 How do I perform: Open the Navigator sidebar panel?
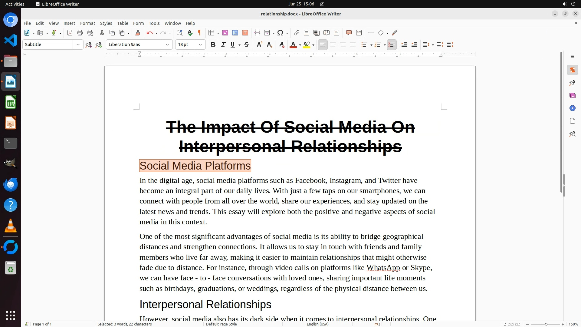[572, 108]
